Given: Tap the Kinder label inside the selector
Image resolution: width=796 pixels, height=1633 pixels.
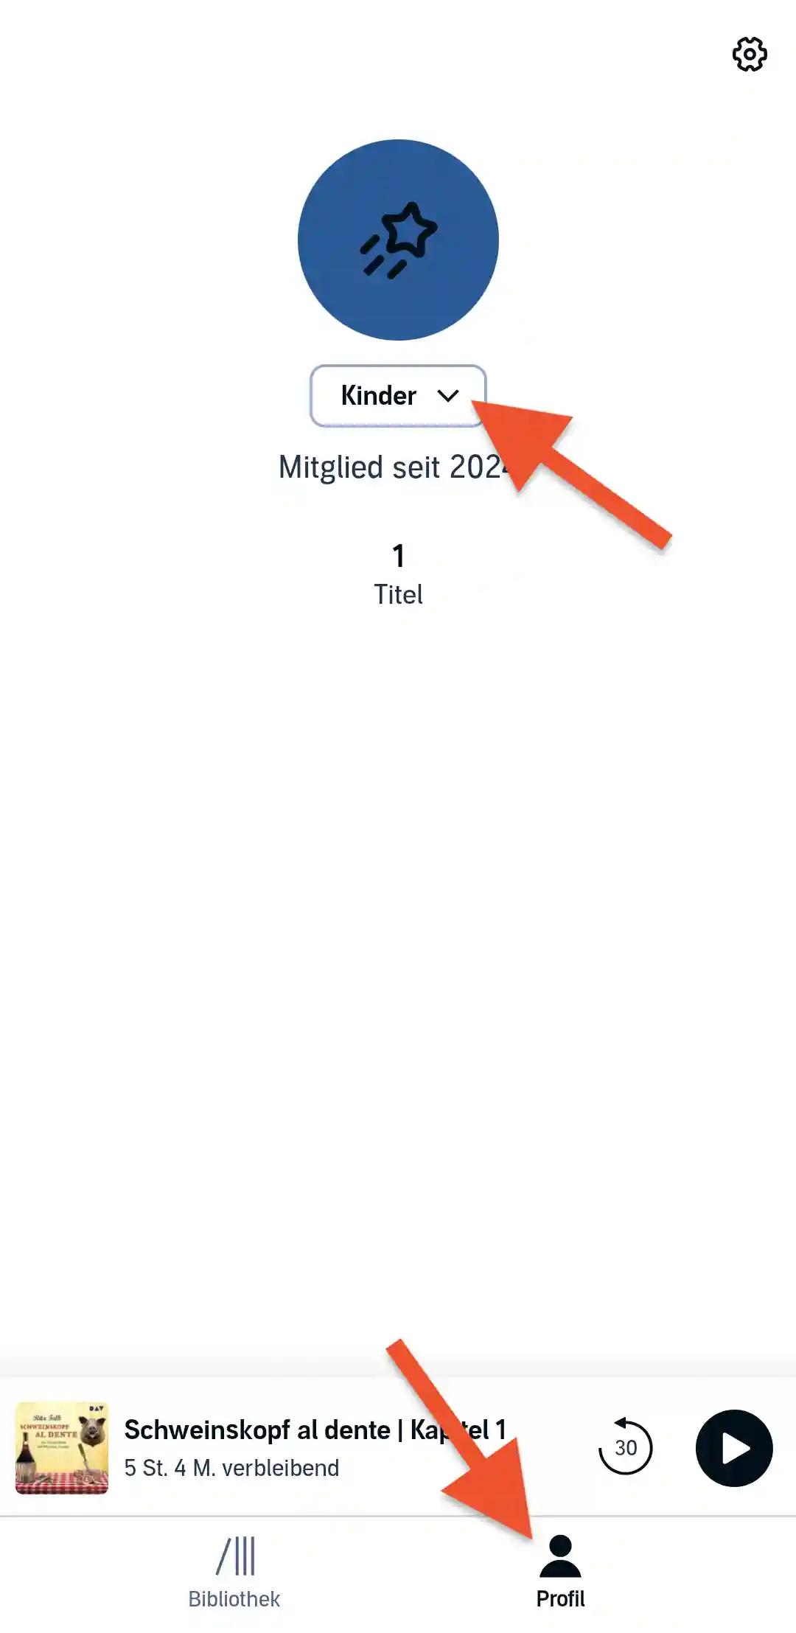Looking at the screenshot, I should [378, 396].
